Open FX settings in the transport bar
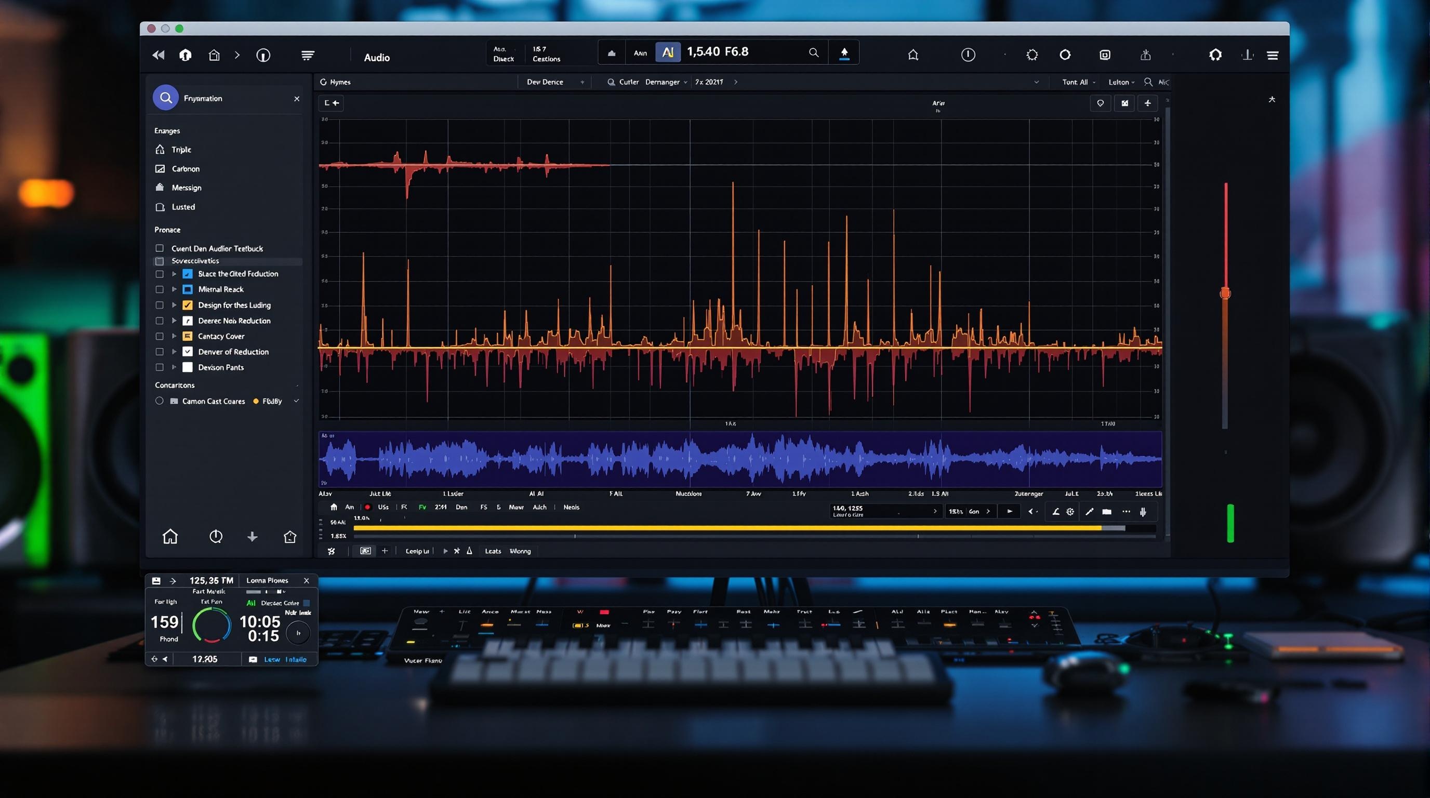 point(405,507)
